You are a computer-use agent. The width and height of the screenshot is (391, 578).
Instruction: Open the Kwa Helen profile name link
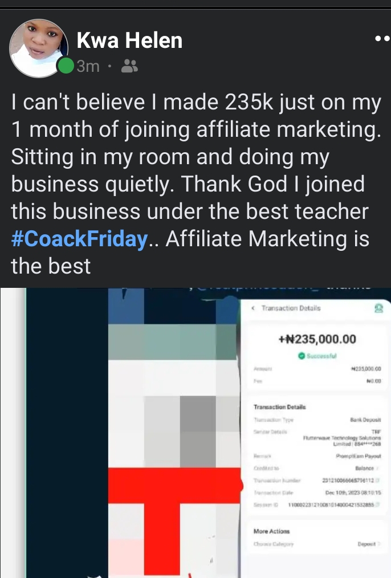pyautogui.click(x=129, y=40)
